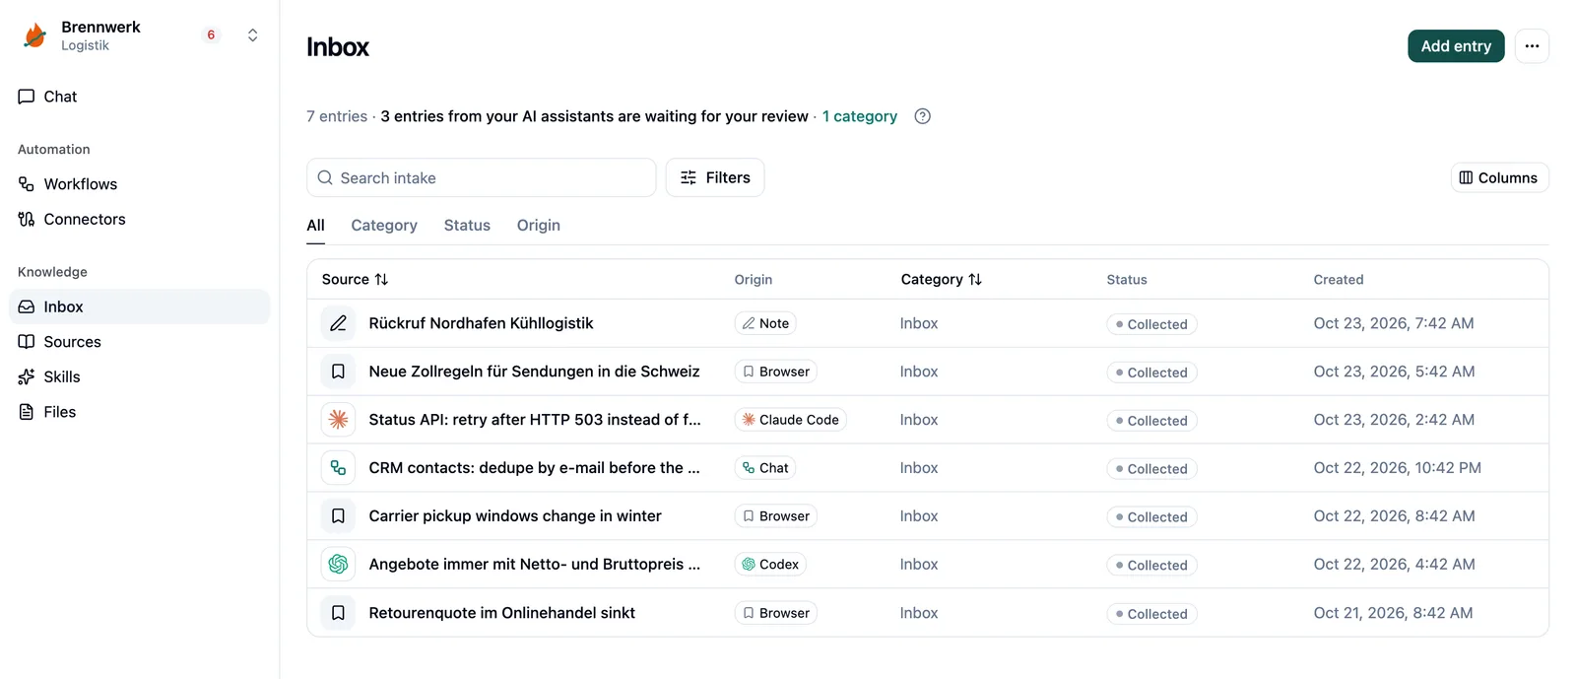Click the help question mark icon

pyautogui.click(x=923, y=116)
